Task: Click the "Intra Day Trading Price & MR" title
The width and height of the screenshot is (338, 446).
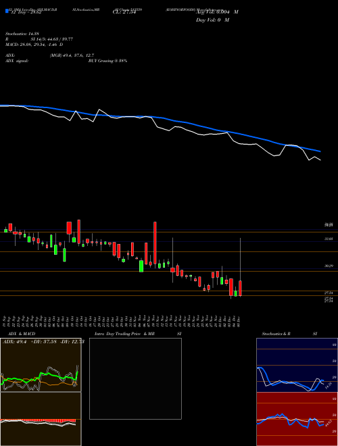Action: [124, 334]
